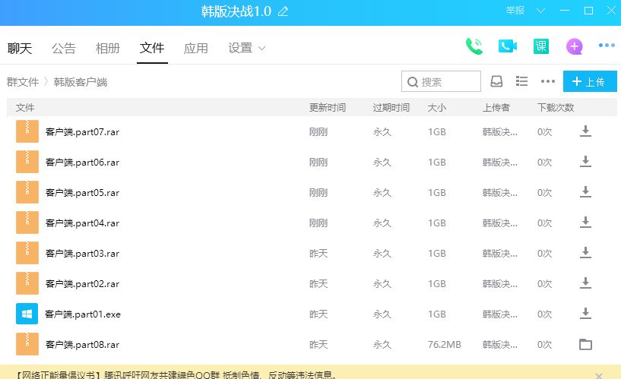Edit the group name with pencil icon
This screenshot has height=379, width=621.
coord(284,11)
